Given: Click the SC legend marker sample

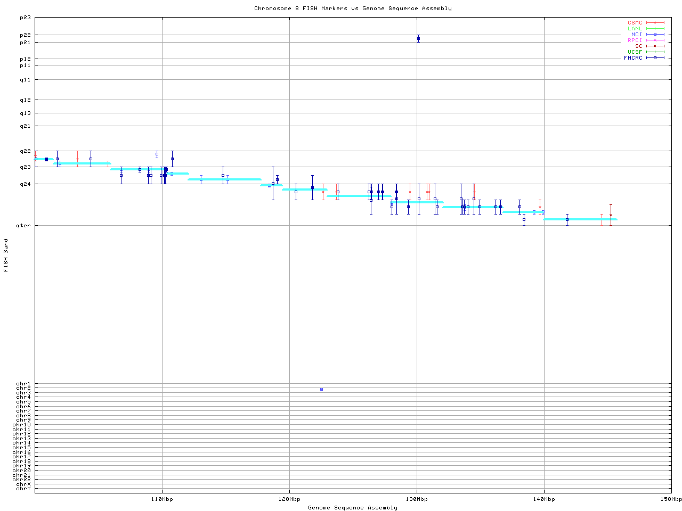Looking at the screenshot, I should click(655, 46).
